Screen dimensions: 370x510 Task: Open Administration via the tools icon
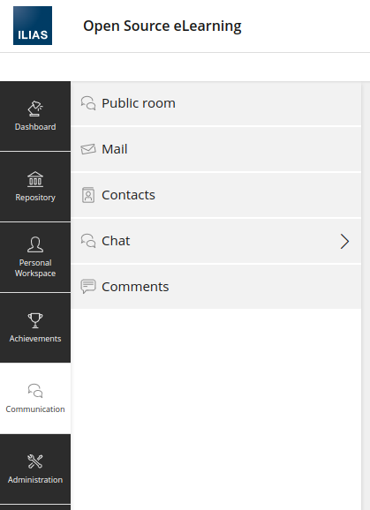[x=35, y=461]
